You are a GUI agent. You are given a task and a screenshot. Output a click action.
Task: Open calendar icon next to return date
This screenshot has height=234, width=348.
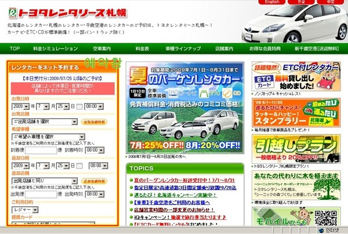pos(79,166)
